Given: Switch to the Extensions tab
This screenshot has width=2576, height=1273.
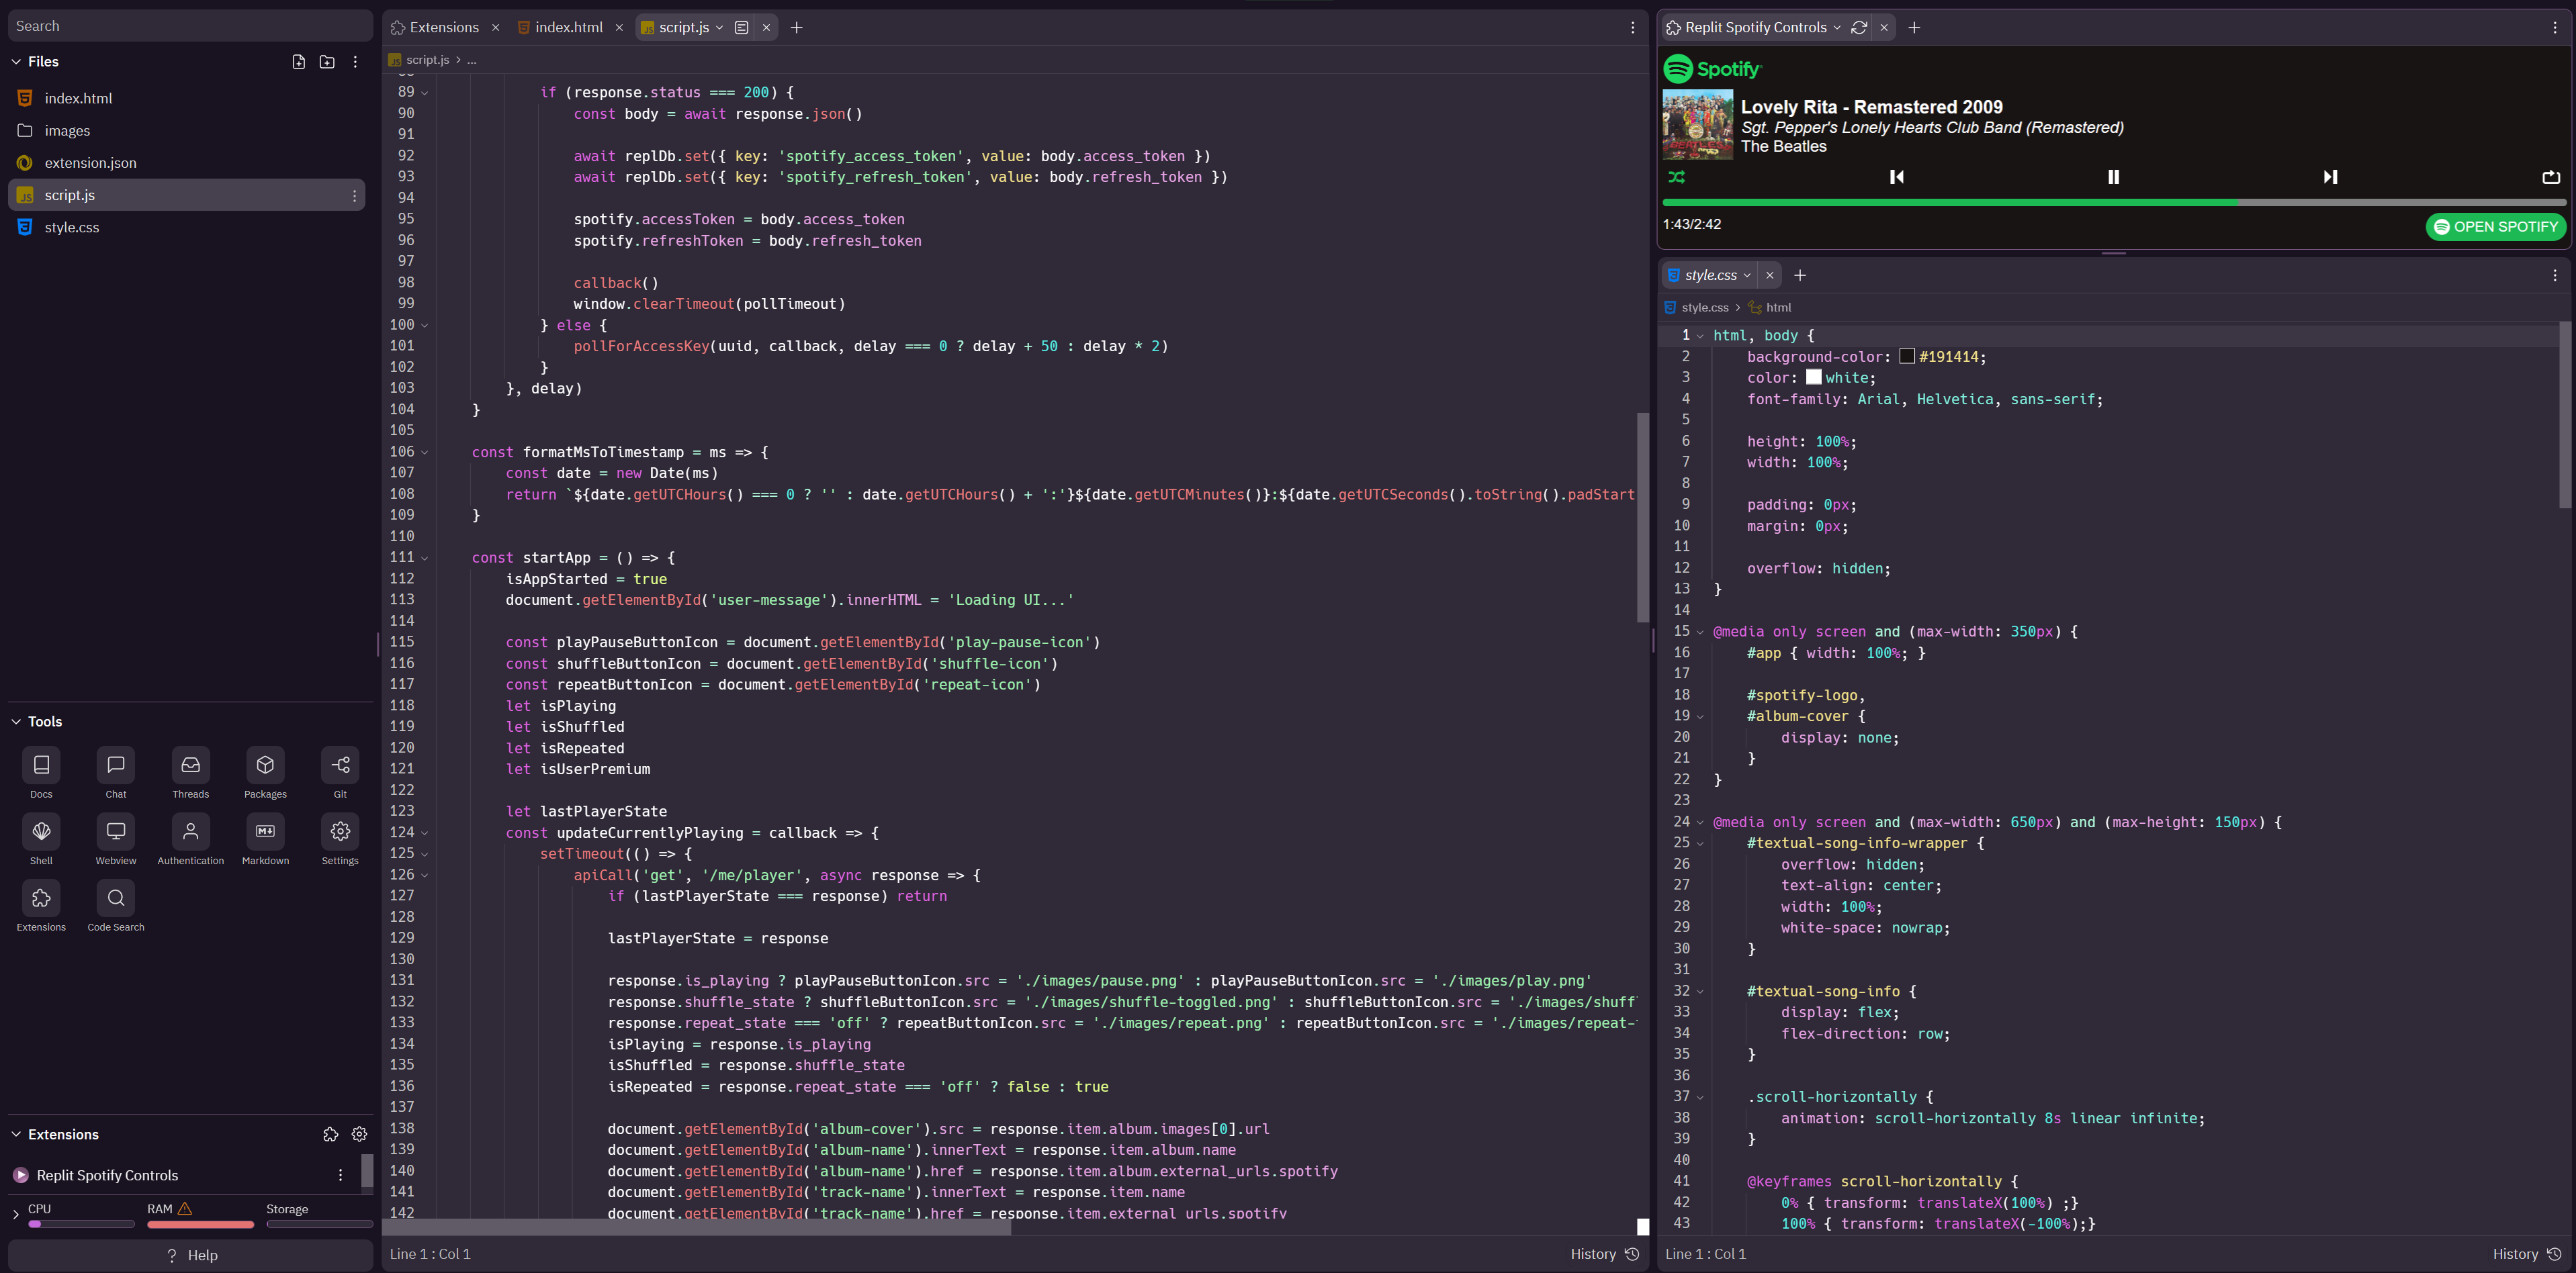Looking at the screenshot, I should click(x=443, y=28).
